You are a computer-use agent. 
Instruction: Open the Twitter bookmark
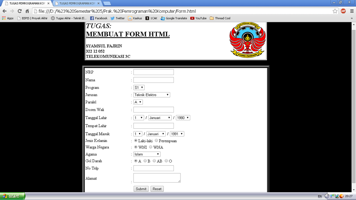(x=118, y=18)
